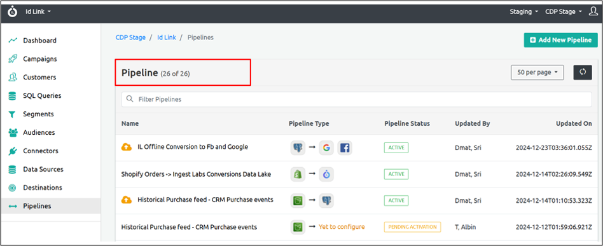
Task: Click PENDING ACTIVATION status badge
Action: click(412, 227)
